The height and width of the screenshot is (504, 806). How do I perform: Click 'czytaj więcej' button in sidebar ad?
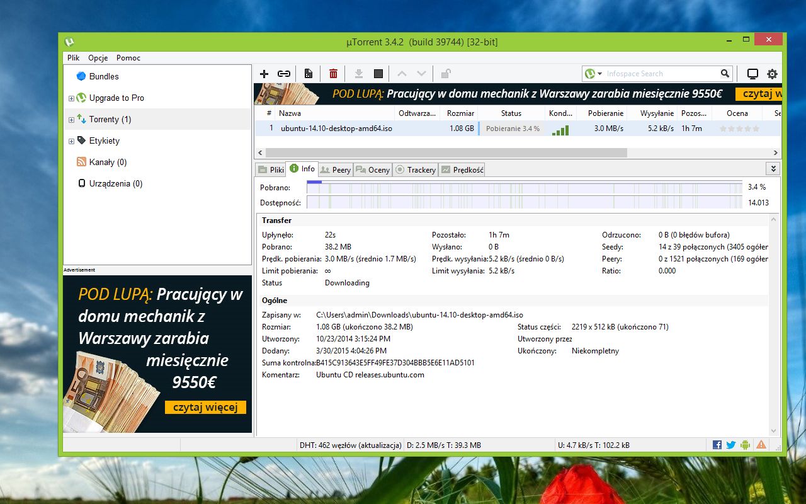205,408
